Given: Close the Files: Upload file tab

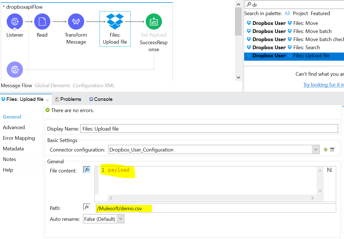Looking at the screenshot, I should coord(47,100).
